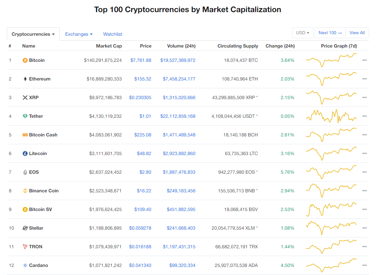The image size is (377, 275).
Task: Go to the Next 100 cryptocurrencies
Action: point(330,33)
